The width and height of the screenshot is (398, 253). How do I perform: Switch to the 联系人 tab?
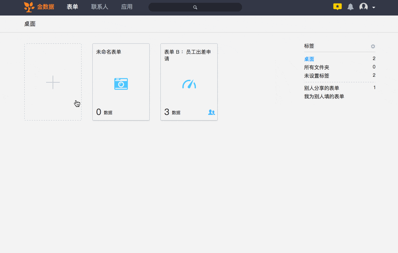99,7
